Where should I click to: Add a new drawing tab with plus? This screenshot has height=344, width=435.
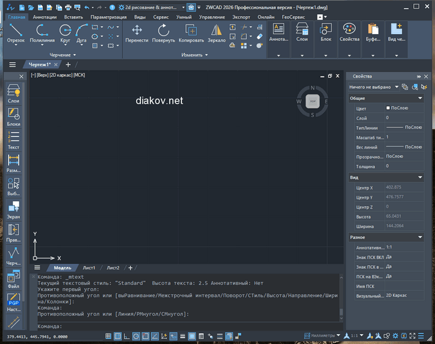coord(68,65)
